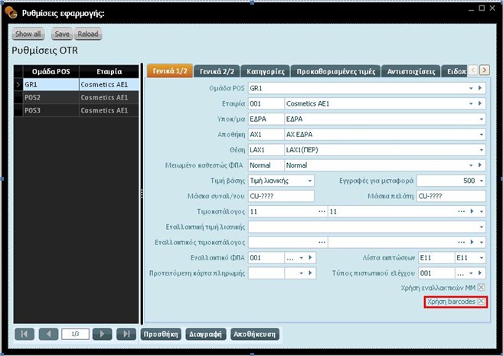503x356 pixels.
Task: Expand Προτεινόμενη κάρτα πληρωμής dropdown
Action: click(x=301, y=273)
